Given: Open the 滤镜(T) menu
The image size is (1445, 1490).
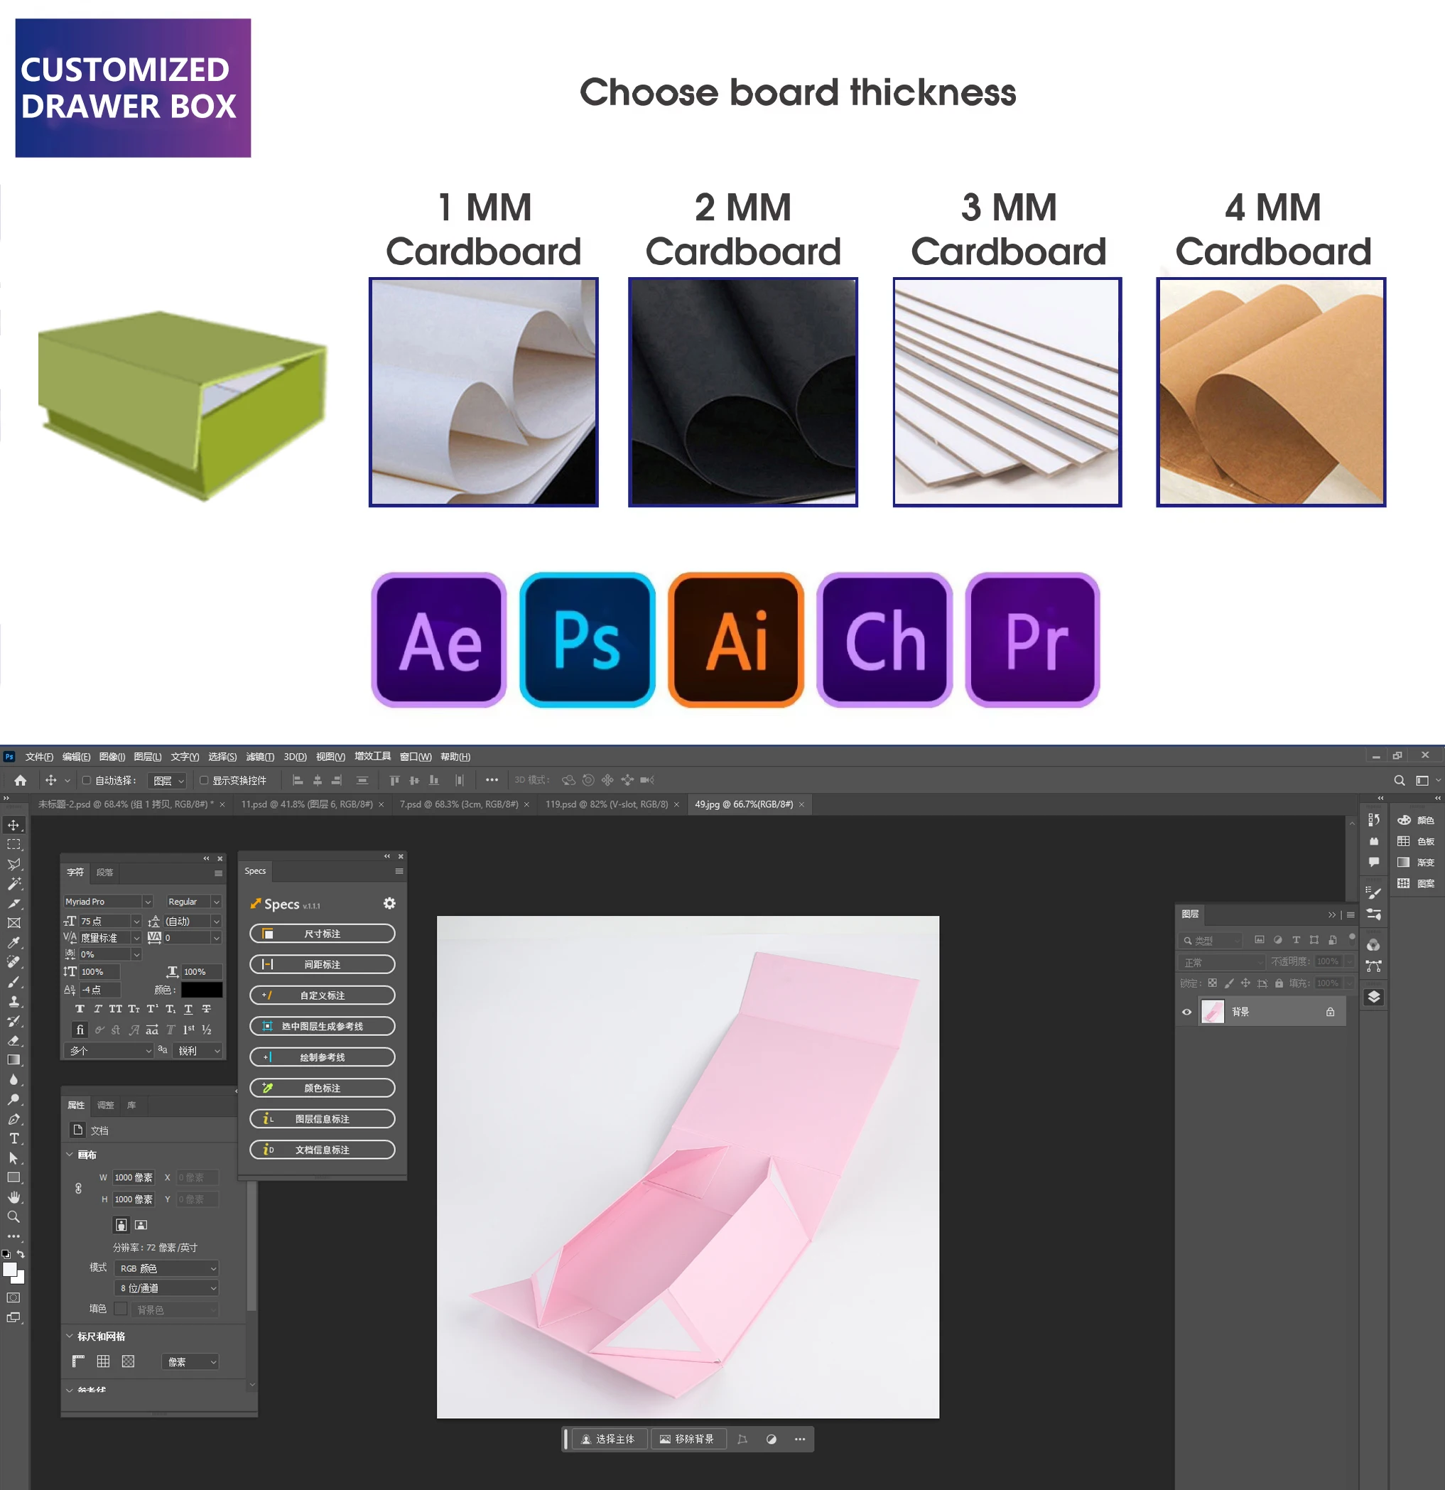Looking at the screenshot, I should click(x=260, y=757).
